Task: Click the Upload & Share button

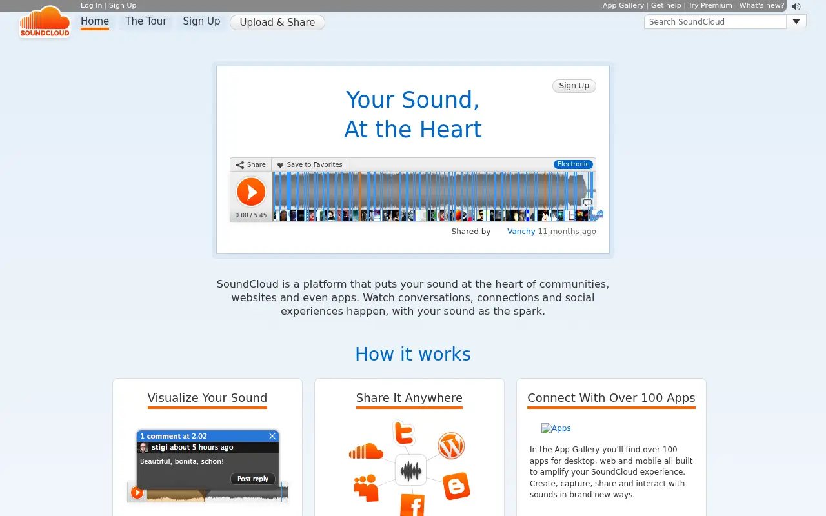Action: tap(277, 23)
